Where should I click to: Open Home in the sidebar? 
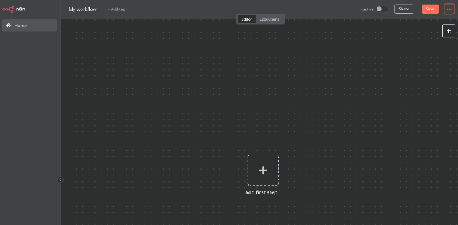coord(29,26)
